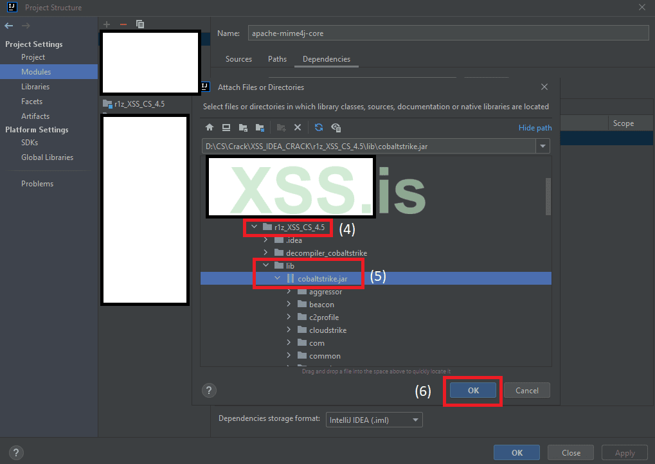
Task: Open Dependencies storage format dropdown
Action: [x=374, y=420]
